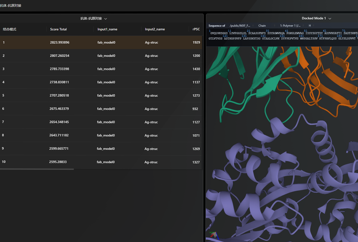Click Ag-struc in binding mode 4 row
The height and width of the screenshot is (242, 358).
tap(151, 82)
